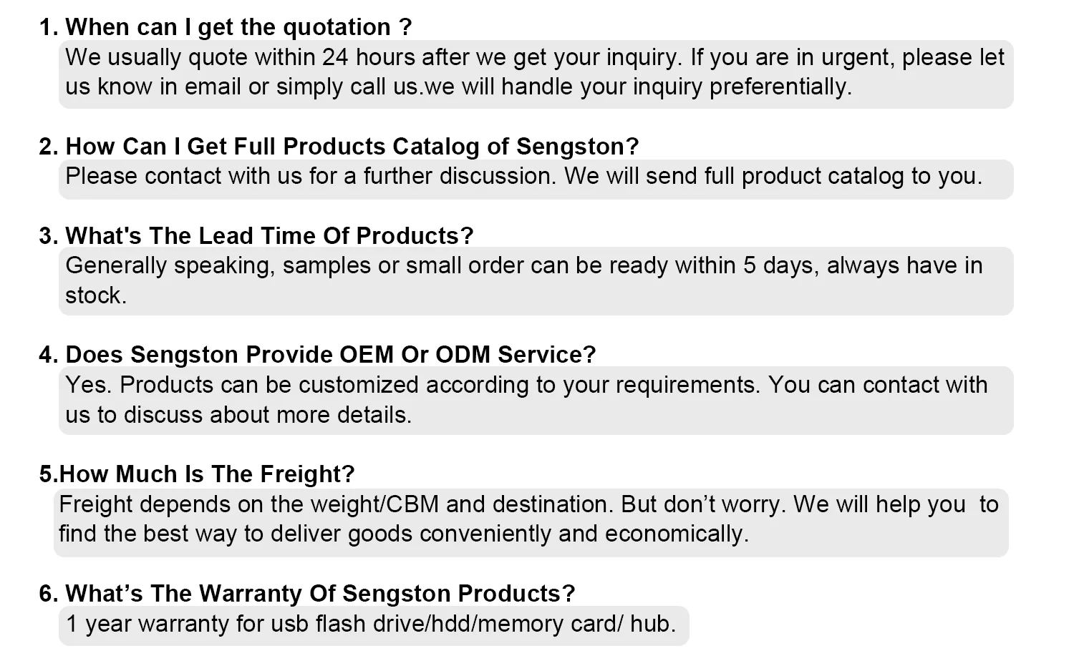Screen dimensions: 1074x666
Task: Click the words 'OEM Or ODM' in question four
Action: pos(415,355)
